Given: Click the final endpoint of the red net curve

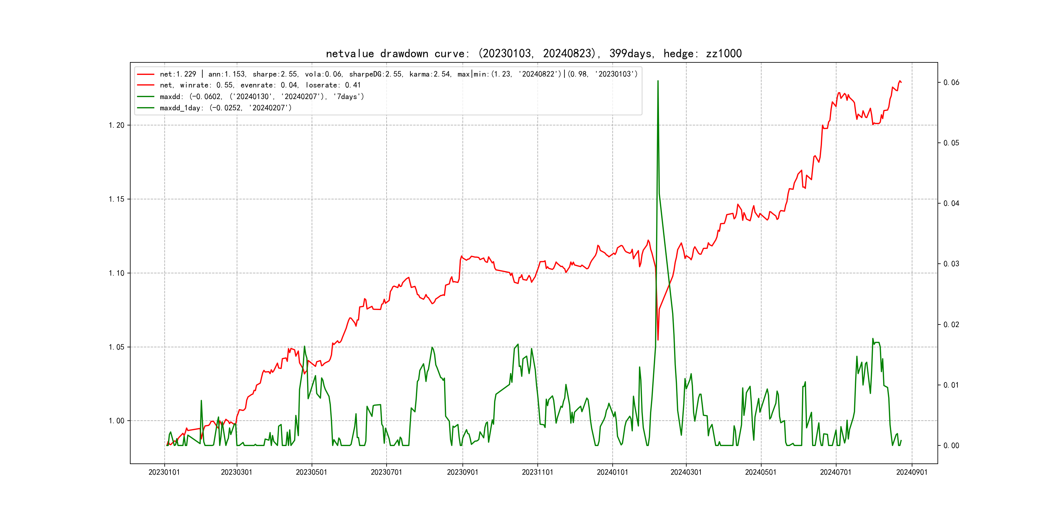Looking at the screenshot, I should [x=901, y=83].
